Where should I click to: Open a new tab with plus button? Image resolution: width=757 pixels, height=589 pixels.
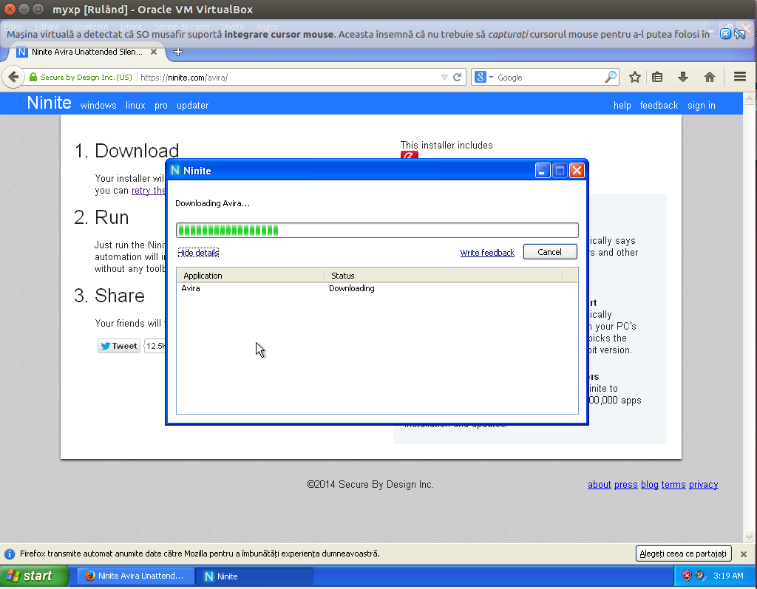(x=178, y=52)
